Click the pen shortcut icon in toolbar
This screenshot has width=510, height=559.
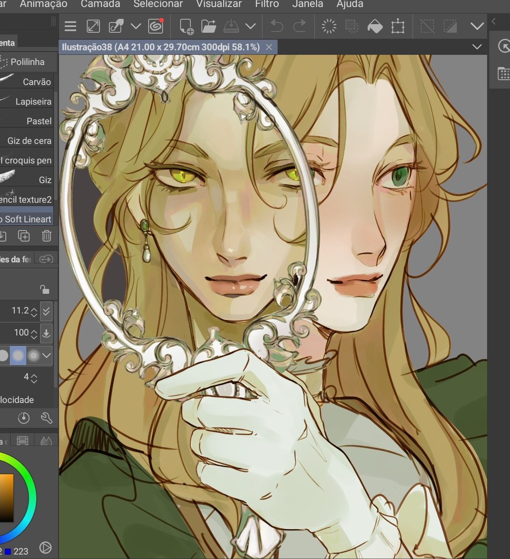(116, 26)
